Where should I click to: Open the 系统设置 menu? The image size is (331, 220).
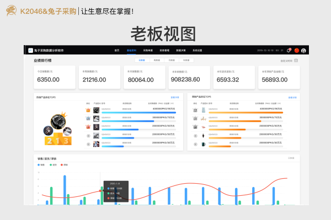click(x=189, y=50)
